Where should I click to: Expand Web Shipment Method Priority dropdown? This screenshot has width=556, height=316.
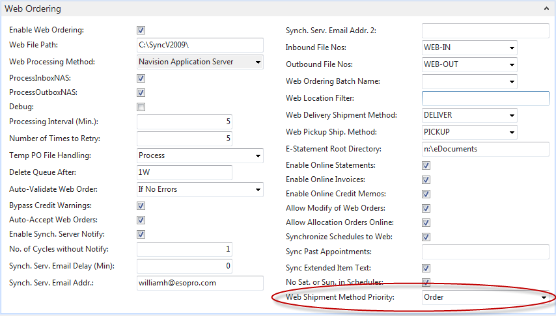[x=543, y=298]
